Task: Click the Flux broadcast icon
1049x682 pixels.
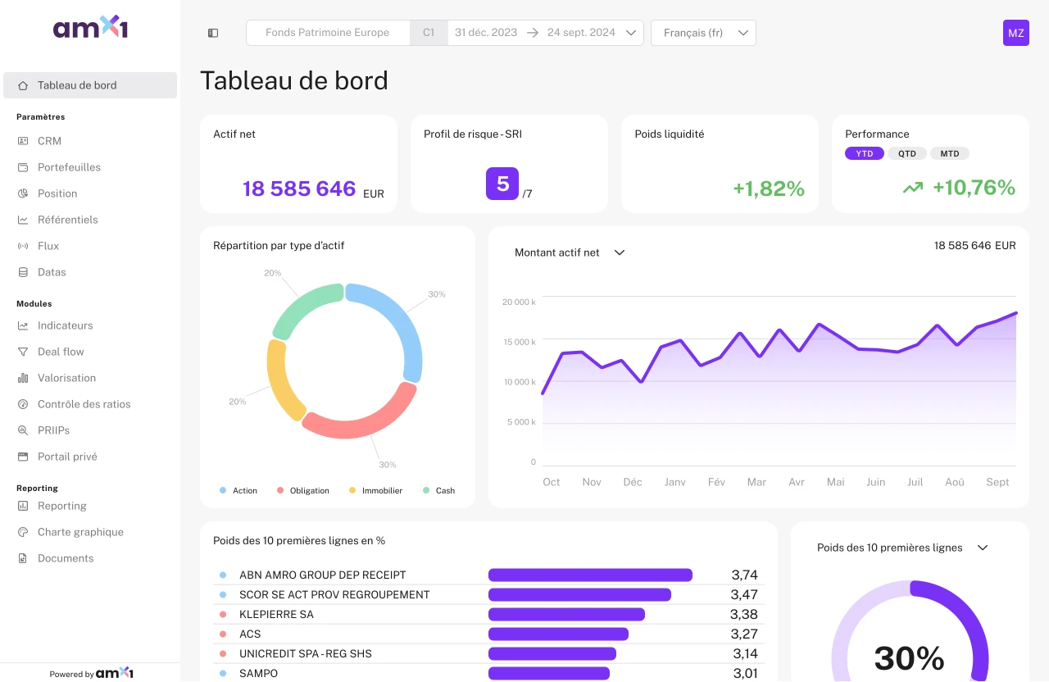Action: (x=23, y=246)
